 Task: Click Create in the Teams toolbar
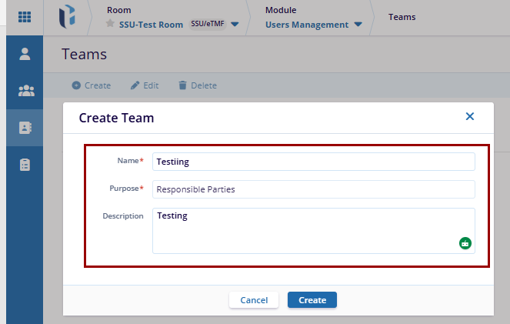pyautogui.click(x=91, y=85)
